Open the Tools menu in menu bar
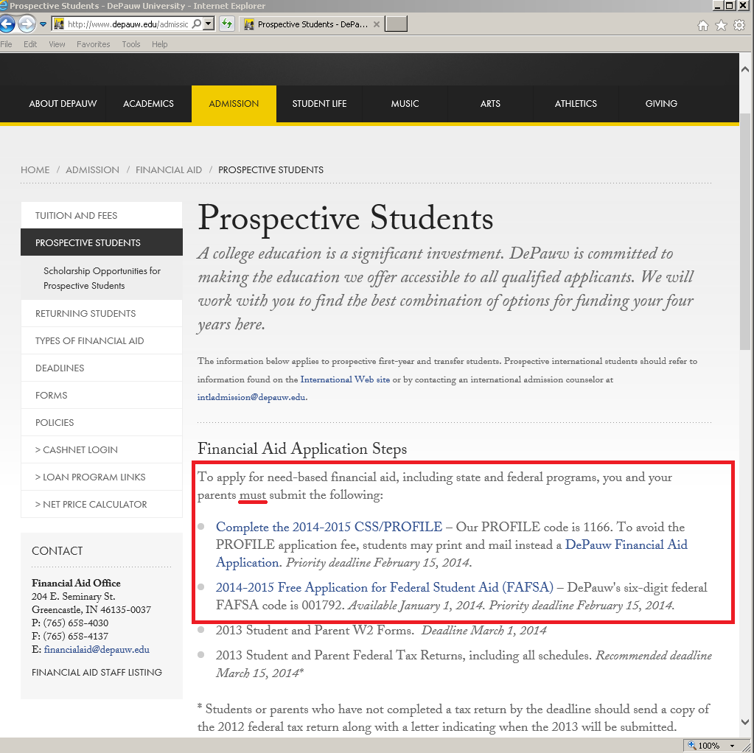Viewport: 754px width, 753px height. (131, 44)
